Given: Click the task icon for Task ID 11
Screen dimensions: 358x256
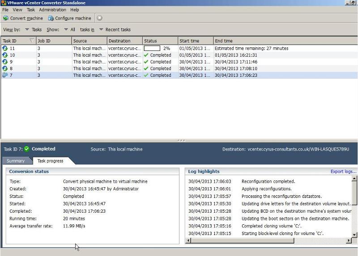Looking at the screenshot, I should click(5, 48).
